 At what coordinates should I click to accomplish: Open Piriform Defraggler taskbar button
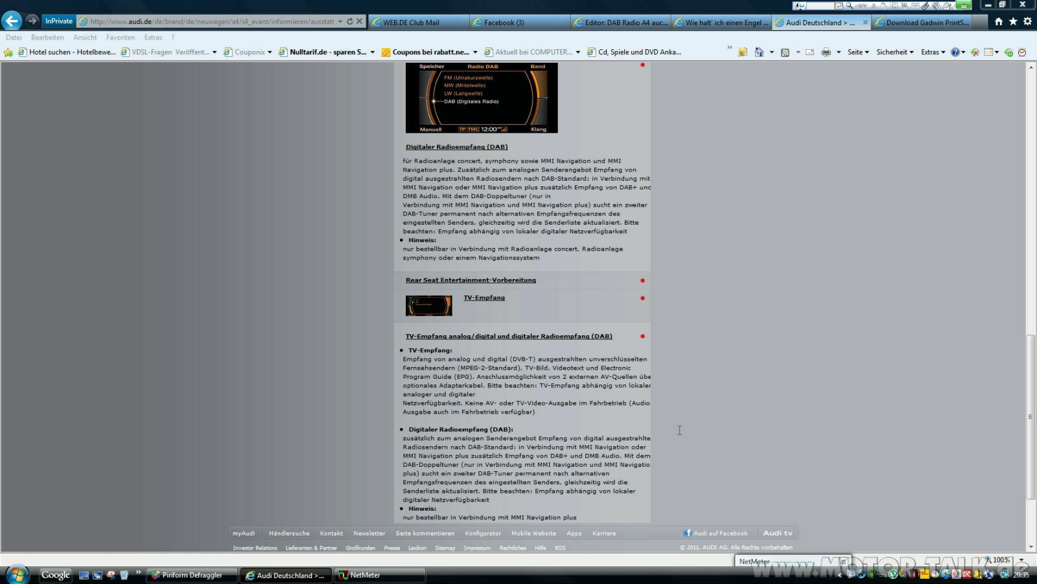tap(192, 575)
